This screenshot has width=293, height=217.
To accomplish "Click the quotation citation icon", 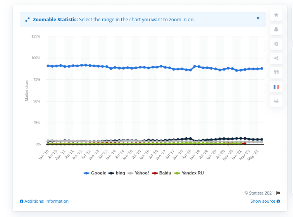I will pyautogui.click(x=276, y=72).
